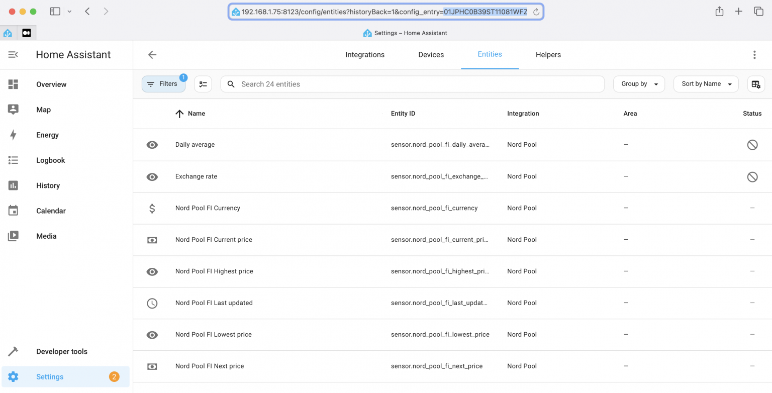The image size is (772, 393).
Task: Open the History panel
Action: pos(48,185)
